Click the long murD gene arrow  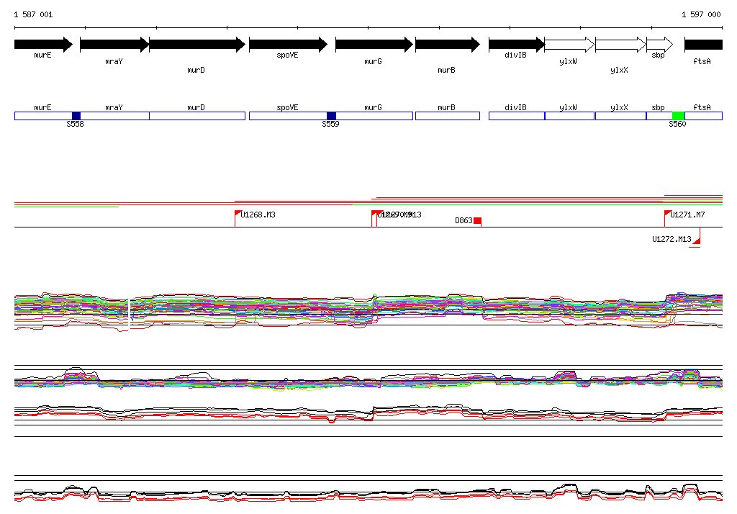click(196, 45)
